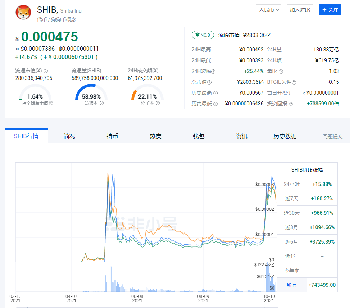
Task: Click help icon beside 24H波幅
Action: click(x=214, y=72)
